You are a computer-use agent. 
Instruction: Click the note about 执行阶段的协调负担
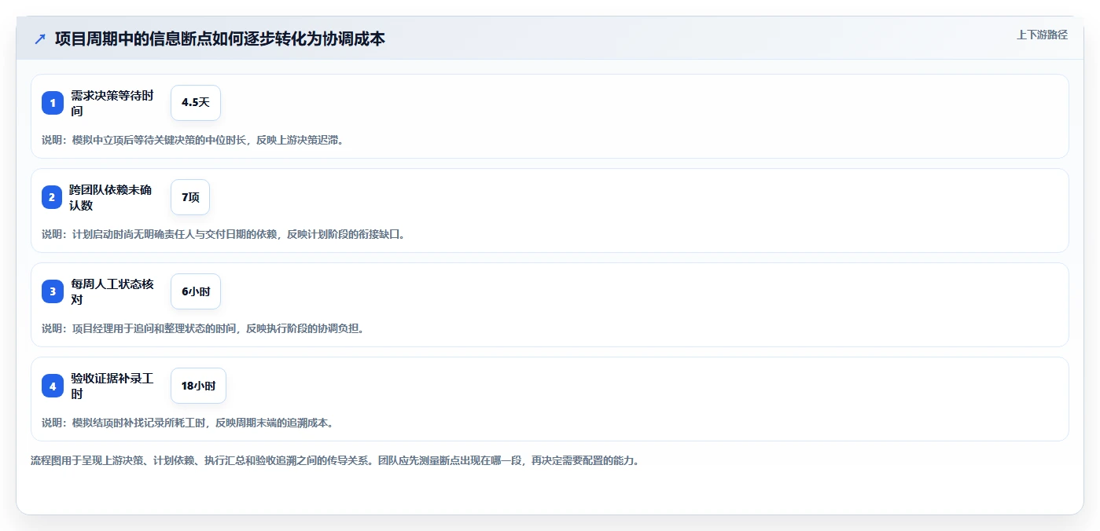[203, 328]
